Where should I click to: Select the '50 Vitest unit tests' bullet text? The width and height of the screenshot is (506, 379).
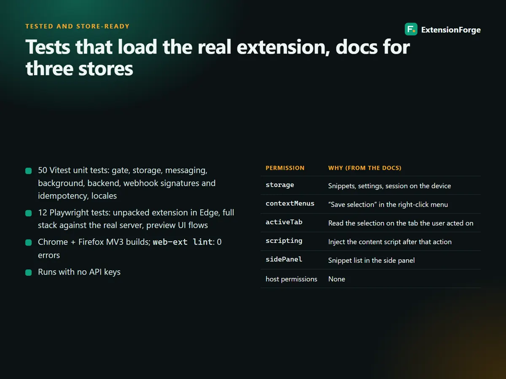pos(126,183)
